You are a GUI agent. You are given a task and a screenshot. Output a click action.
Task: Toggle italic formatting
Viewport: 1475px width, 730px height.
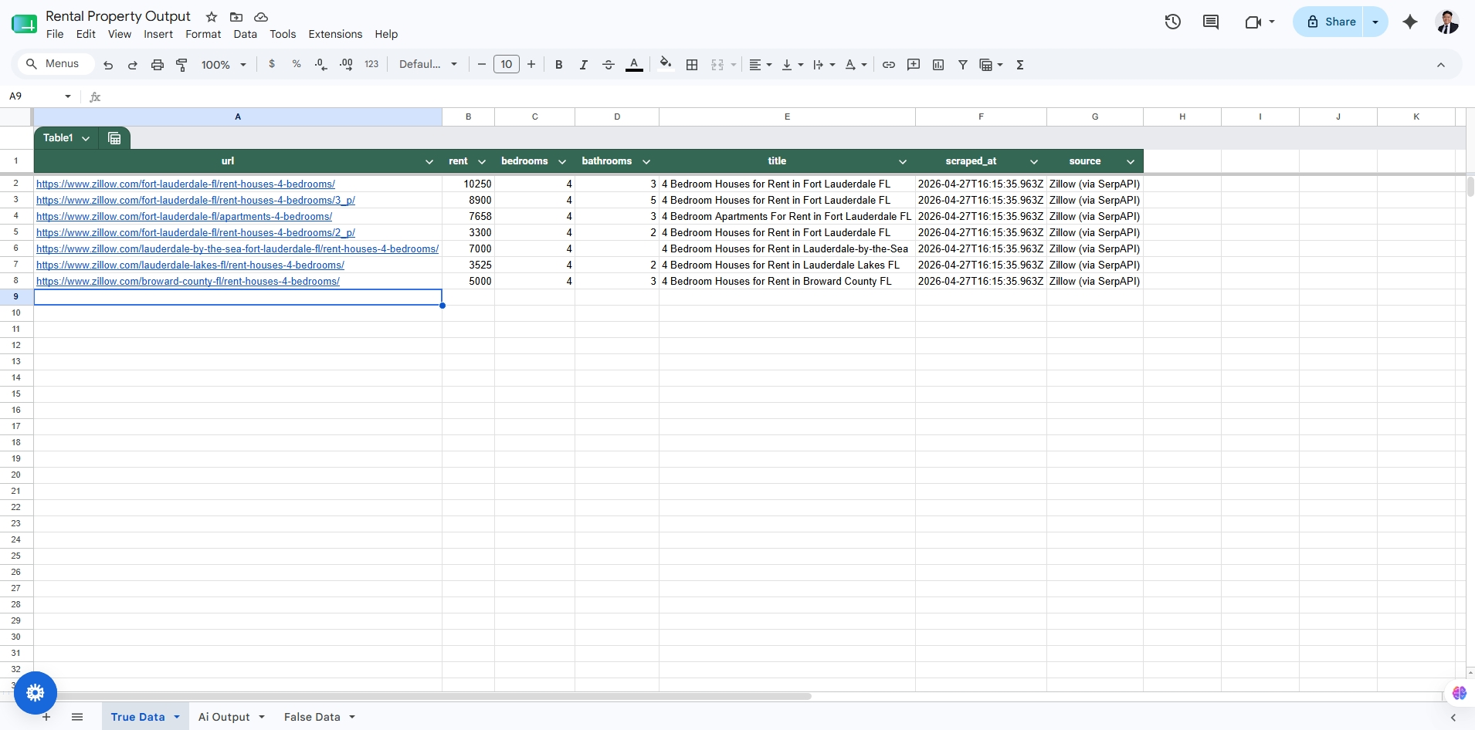click(584, 65)
